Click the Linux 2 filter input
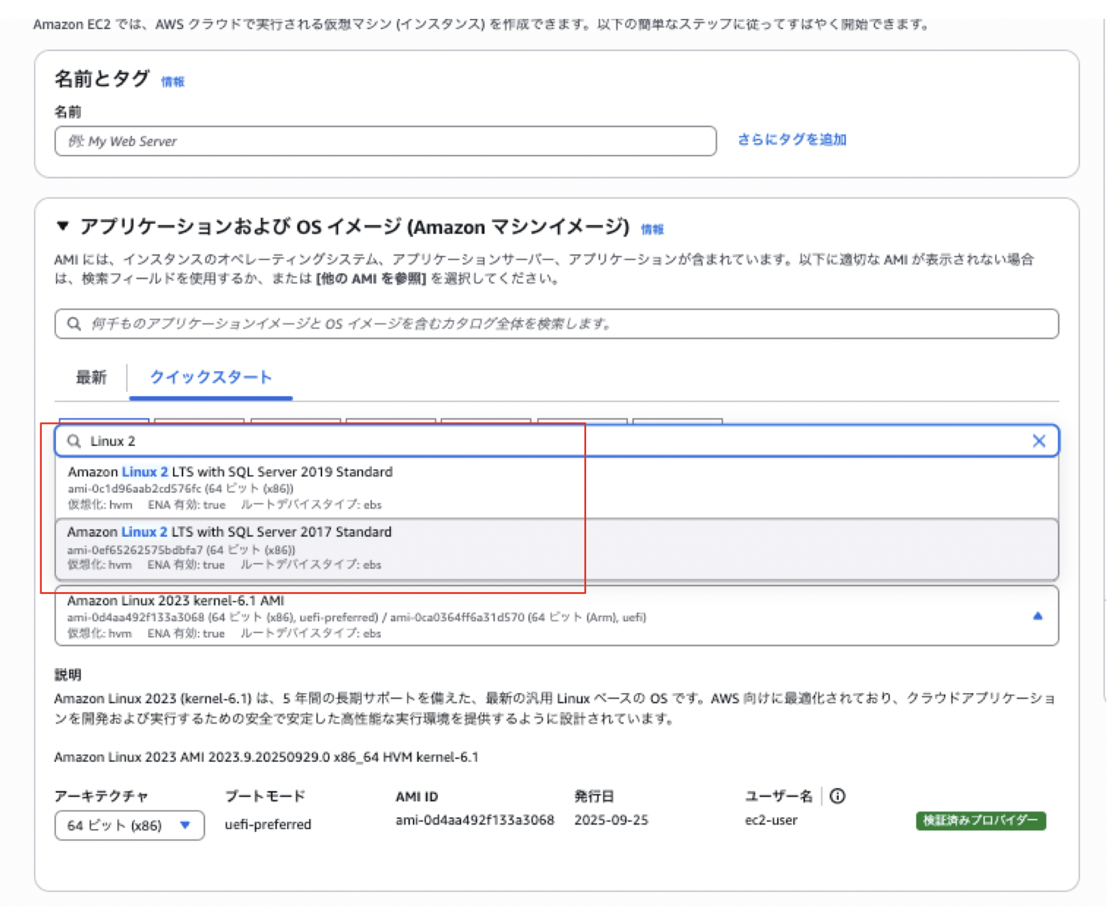The width and height of the screenshot is (1109, 912). pos(557,441)
